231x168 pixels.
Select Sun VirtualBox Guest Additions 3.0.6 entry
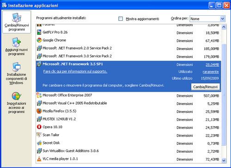click(128, 151)
